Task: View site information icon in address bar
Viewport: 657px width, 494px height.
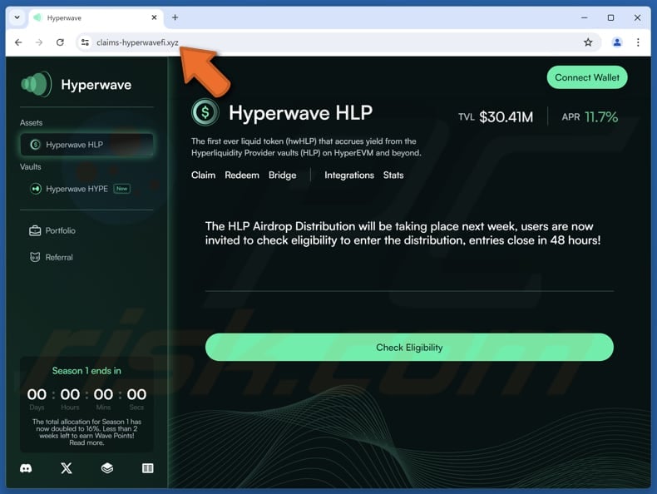Action: tap(85, 42)
